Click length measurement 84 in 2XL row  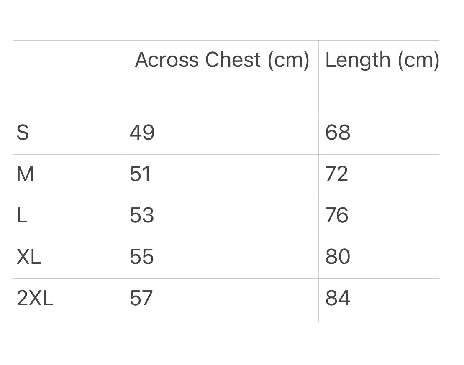click(338, 299)
